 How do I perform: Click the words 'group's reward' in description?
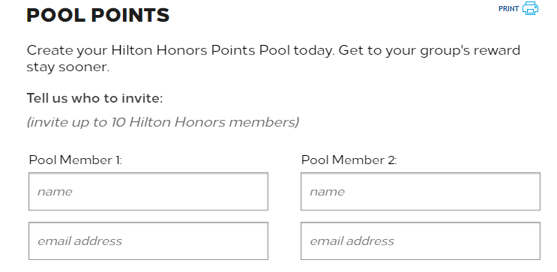click(470, 51)
